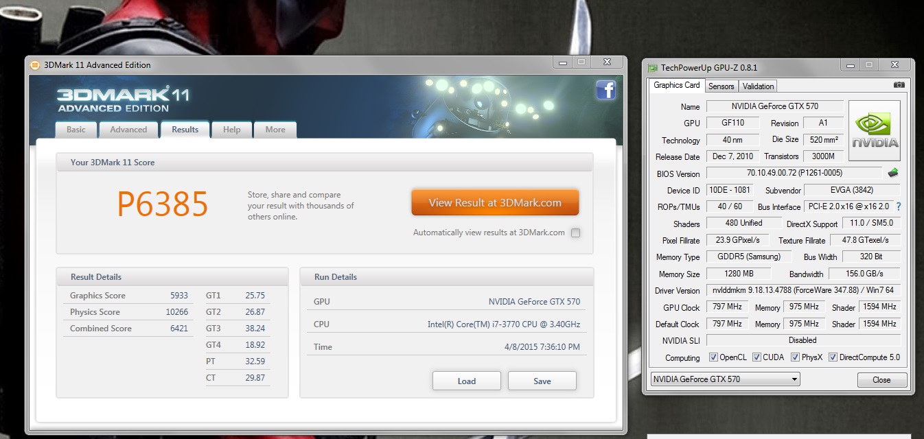This screenshot has height=439, width=924.
Task: Open the Help tab in 3DMark
Action: [231, 130]
